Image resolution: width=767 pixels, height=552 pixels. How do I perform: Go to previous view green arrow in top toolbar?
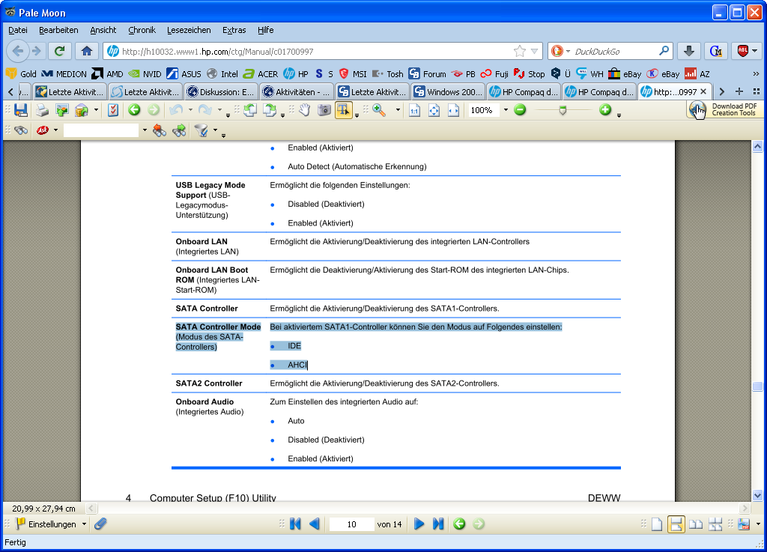[134, 110]
